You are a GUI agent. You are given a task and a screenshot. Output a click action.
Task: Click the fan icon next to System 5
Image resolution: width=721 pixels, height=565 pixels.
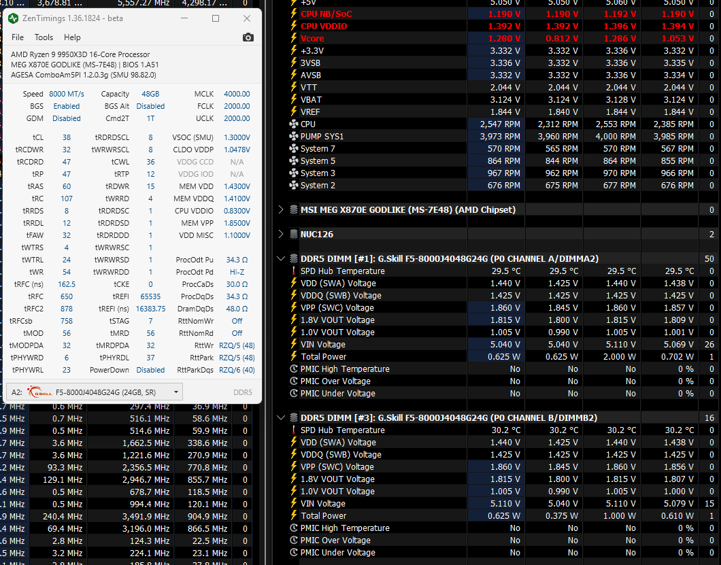(x=293, y=161)
